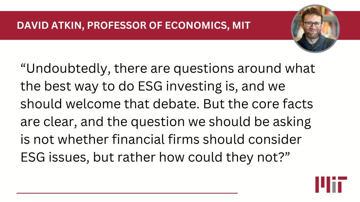Image resolution: width=360 pixels, height=202 pixels.
Task: Click the circular portrait photo of David Atkin
Action: pyautogui.click(x=315, y=29)
